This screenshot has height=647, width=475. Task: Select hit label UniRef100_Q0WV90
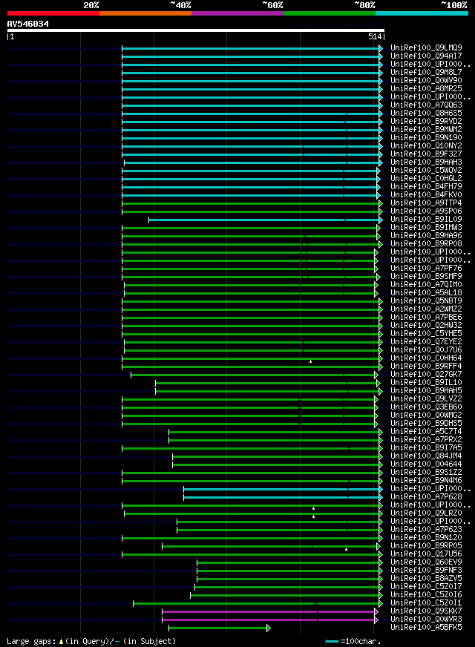pos(426,80)
